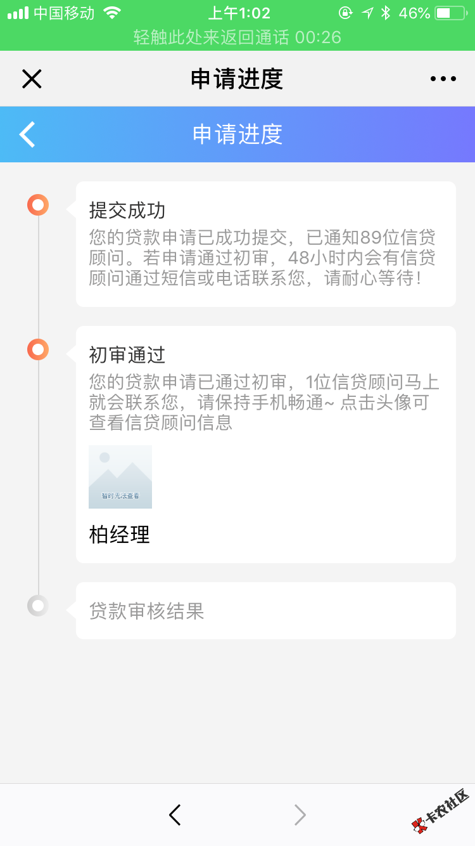
Task: Open the three-dots more options menu
Action: (x=443, y=79)
